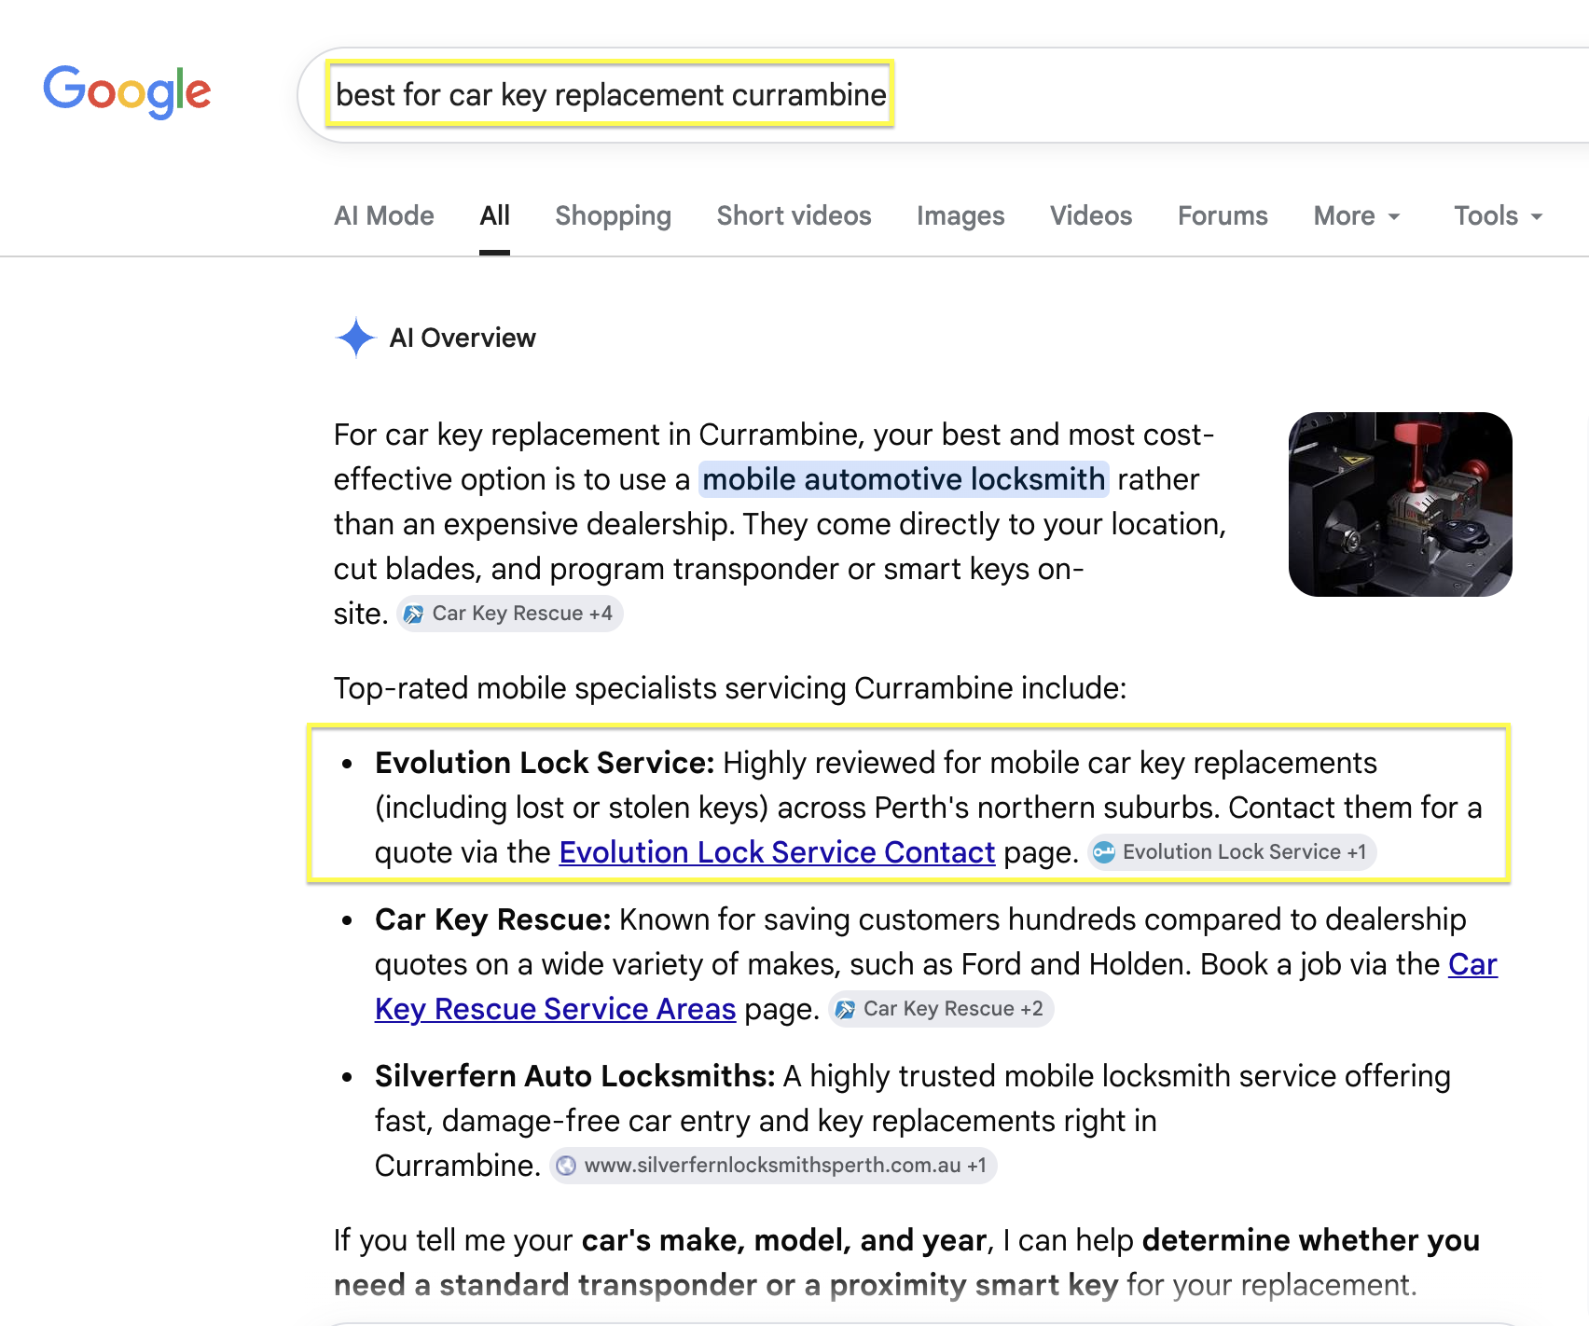Image resolution: width=1589 pixels, height=1326 pixels.
Task: Click the AI Overview sparkle icon
Action: pos(355,338)
